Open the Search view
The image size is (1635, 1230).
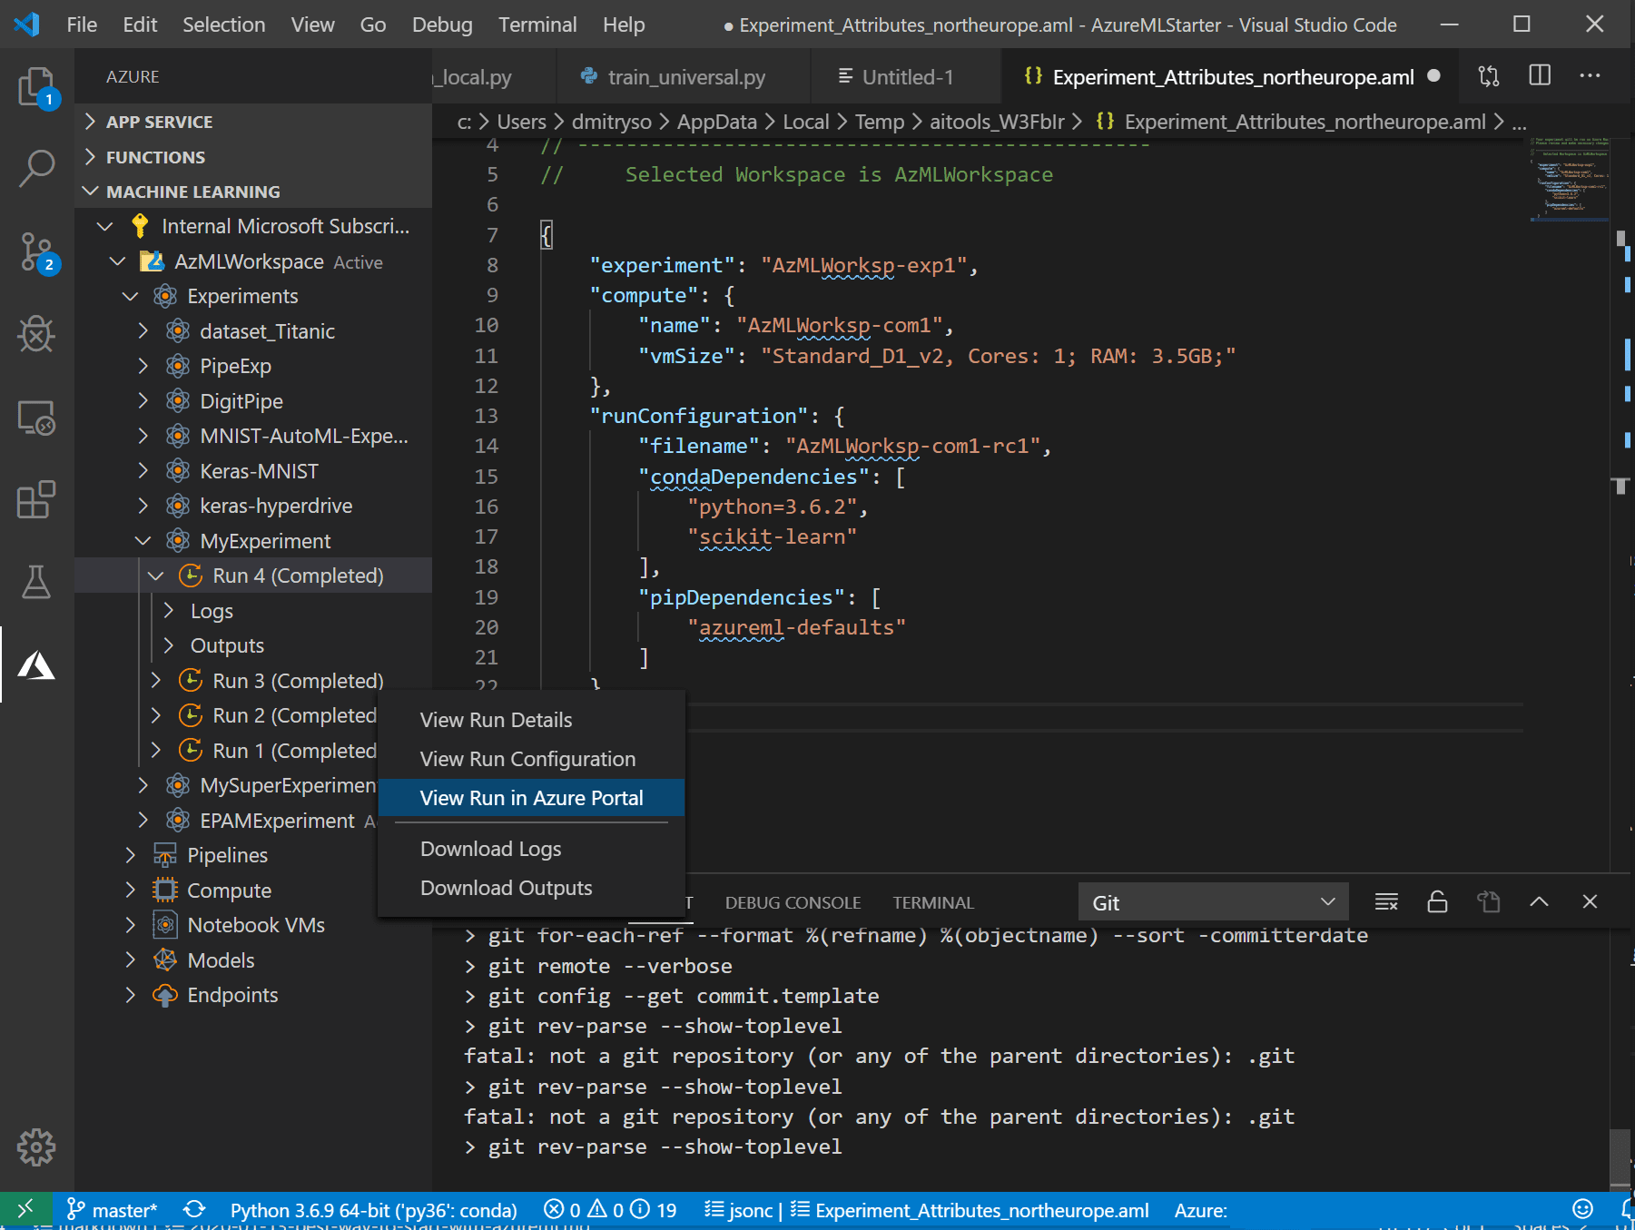36,168
